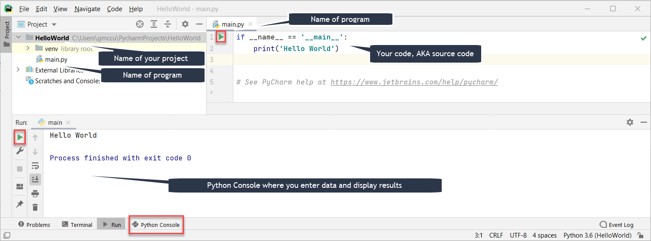
Task: Click tool windows quick access icon bottom-left
Action: click(7, 235)
